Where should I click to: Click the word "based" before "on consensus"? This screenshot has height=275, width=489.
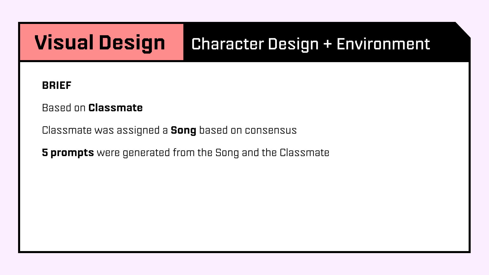pos(213,130)
